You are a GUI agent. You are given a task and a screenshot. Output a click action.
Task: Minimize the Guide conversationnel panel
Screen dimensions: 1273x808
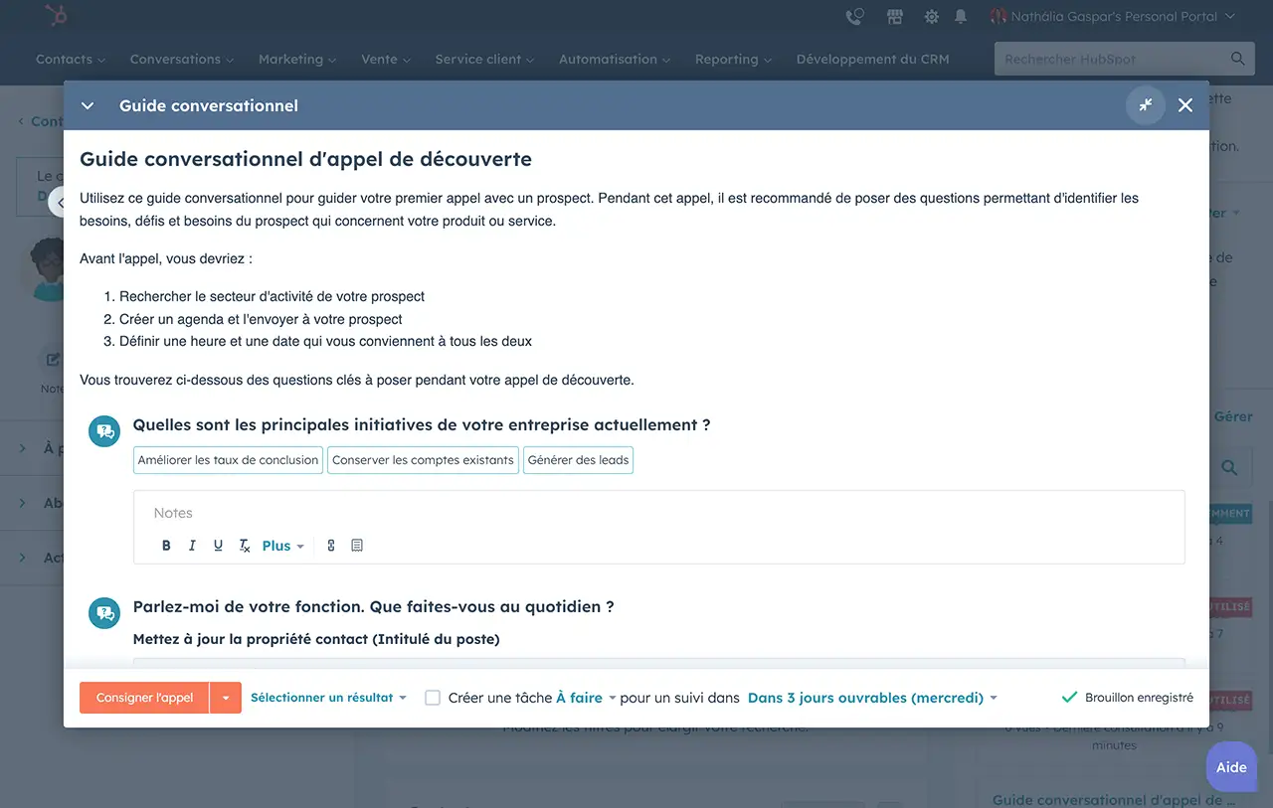(x=1146, y=105)
